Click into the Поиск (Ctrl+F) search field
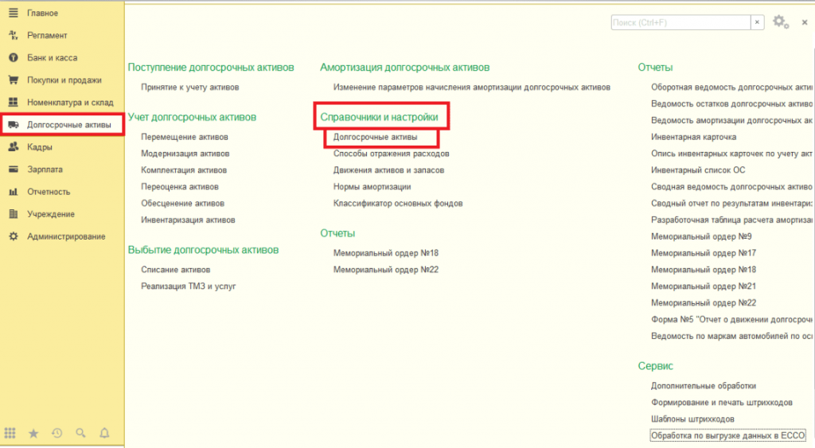The image size is (815, 448). click(680, 22)
